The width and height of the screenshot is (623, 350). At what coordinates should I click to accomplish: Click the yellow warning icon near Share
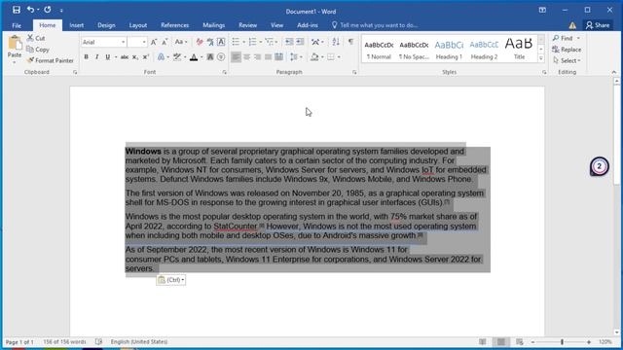point(572,25)
